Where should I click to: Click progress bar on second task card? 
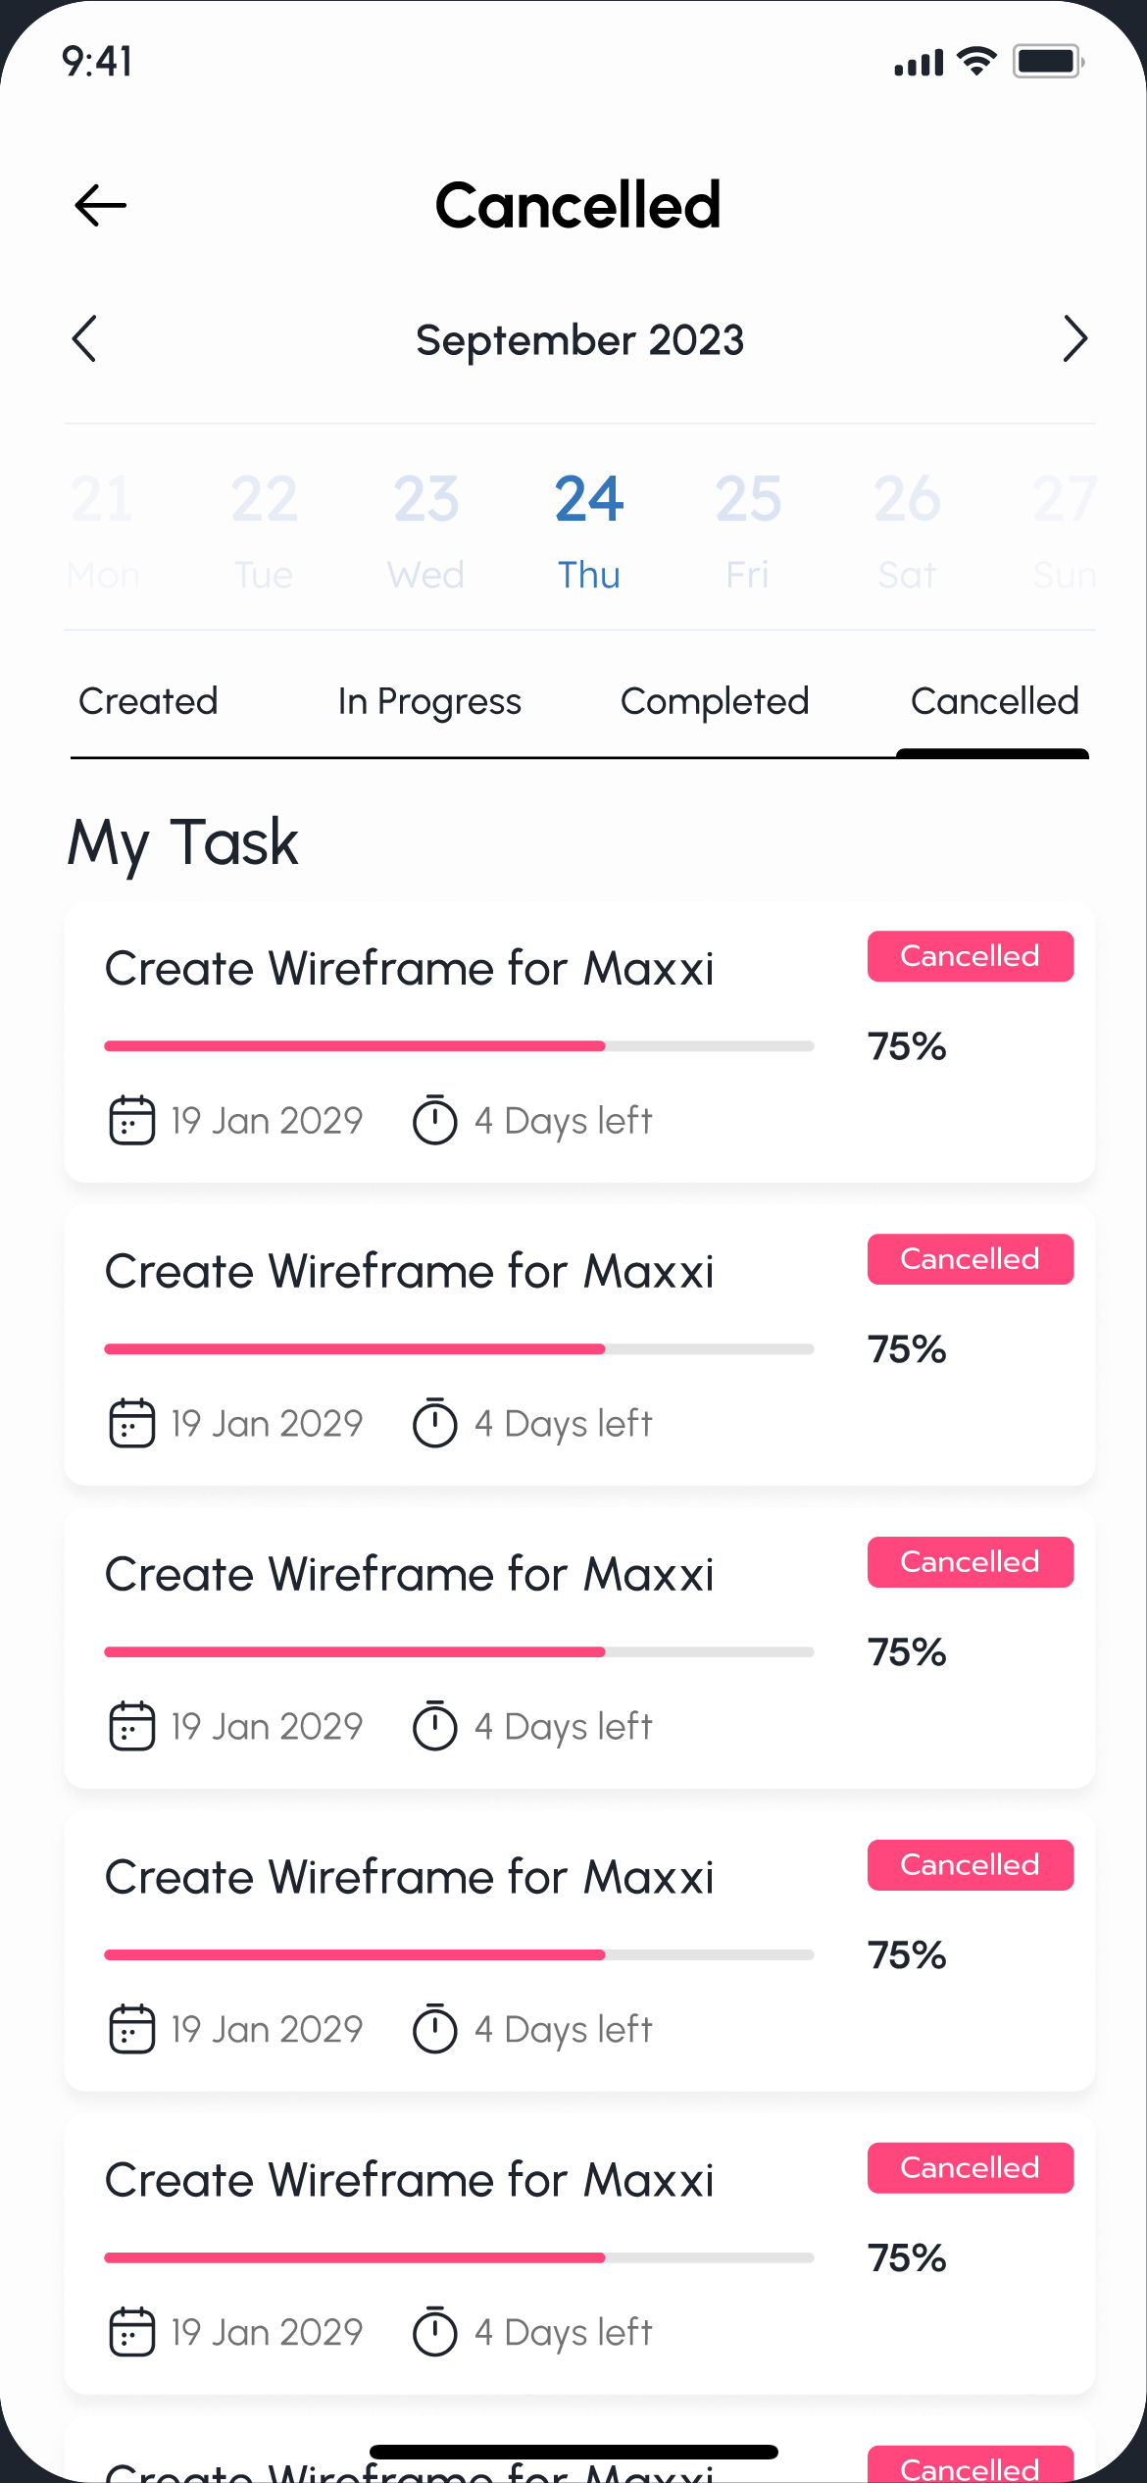459,1349
